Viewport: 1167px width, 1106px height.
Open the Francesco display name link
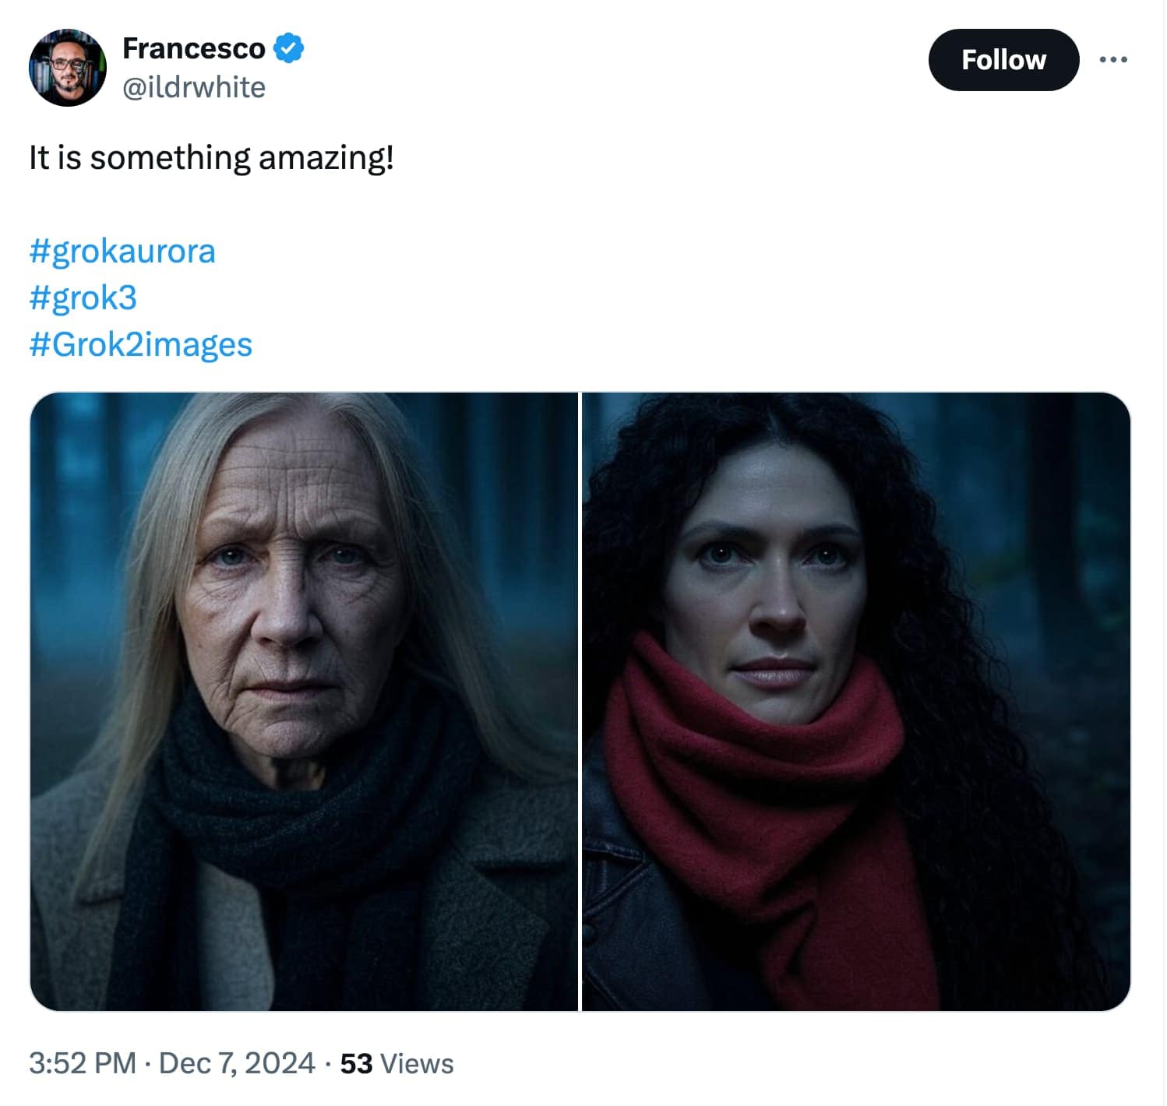coord(193,48)
